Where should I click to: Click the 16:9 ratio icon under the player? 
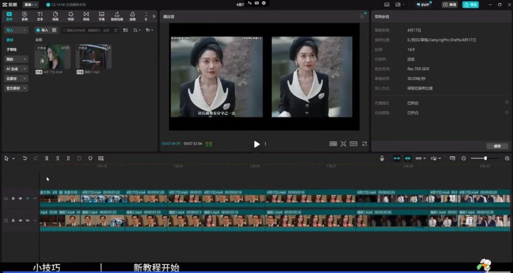tap(353, 144)
